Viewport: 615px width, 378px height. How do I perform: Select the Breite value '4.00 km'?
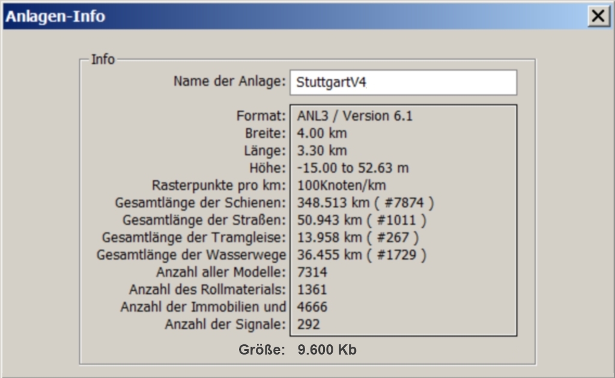pos(322,133)
